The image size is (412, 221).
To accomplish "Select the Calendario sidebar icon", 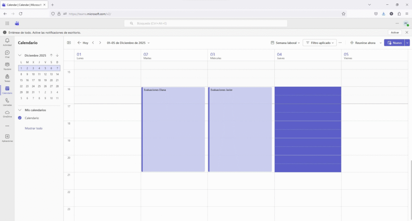I will (x=7, y=90).
